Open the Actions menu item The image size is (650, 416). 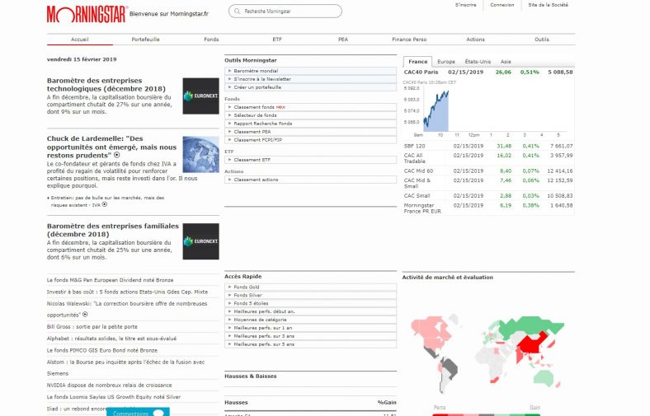click(x=475, y=40)
